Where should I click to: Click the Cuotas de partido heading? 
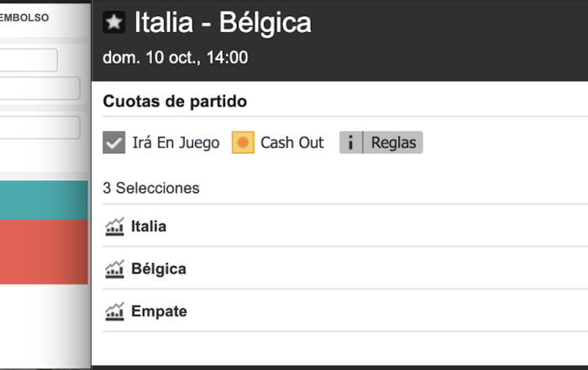click(175, 102)
